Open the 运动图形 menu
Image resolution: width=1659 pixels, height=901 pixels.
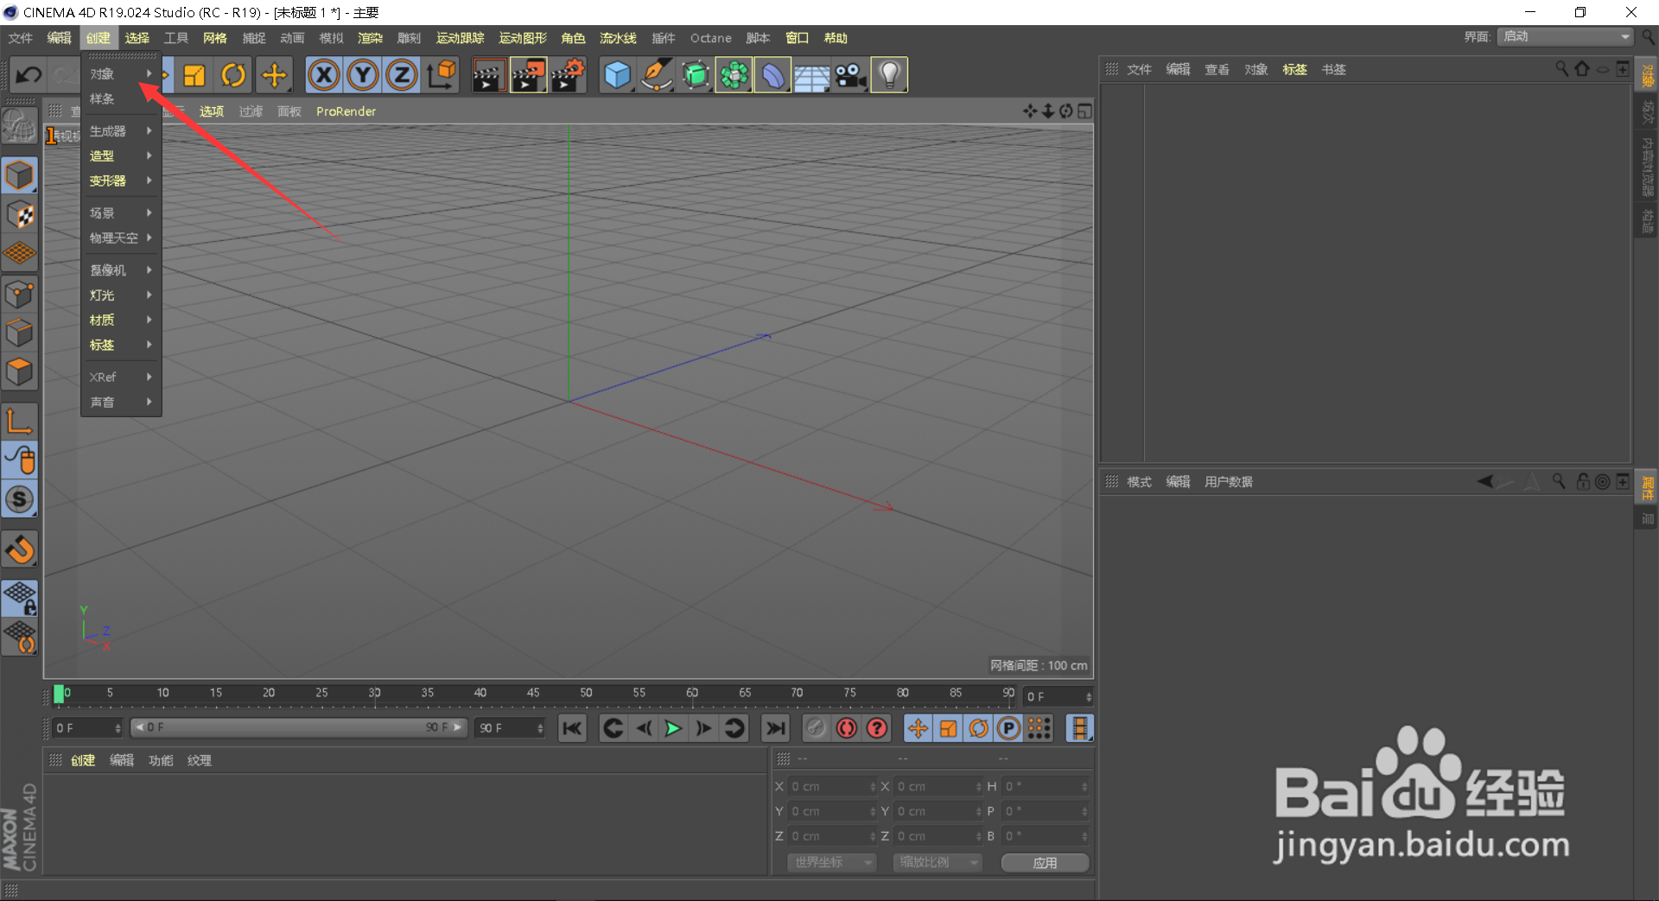click(x=523, y=38)
